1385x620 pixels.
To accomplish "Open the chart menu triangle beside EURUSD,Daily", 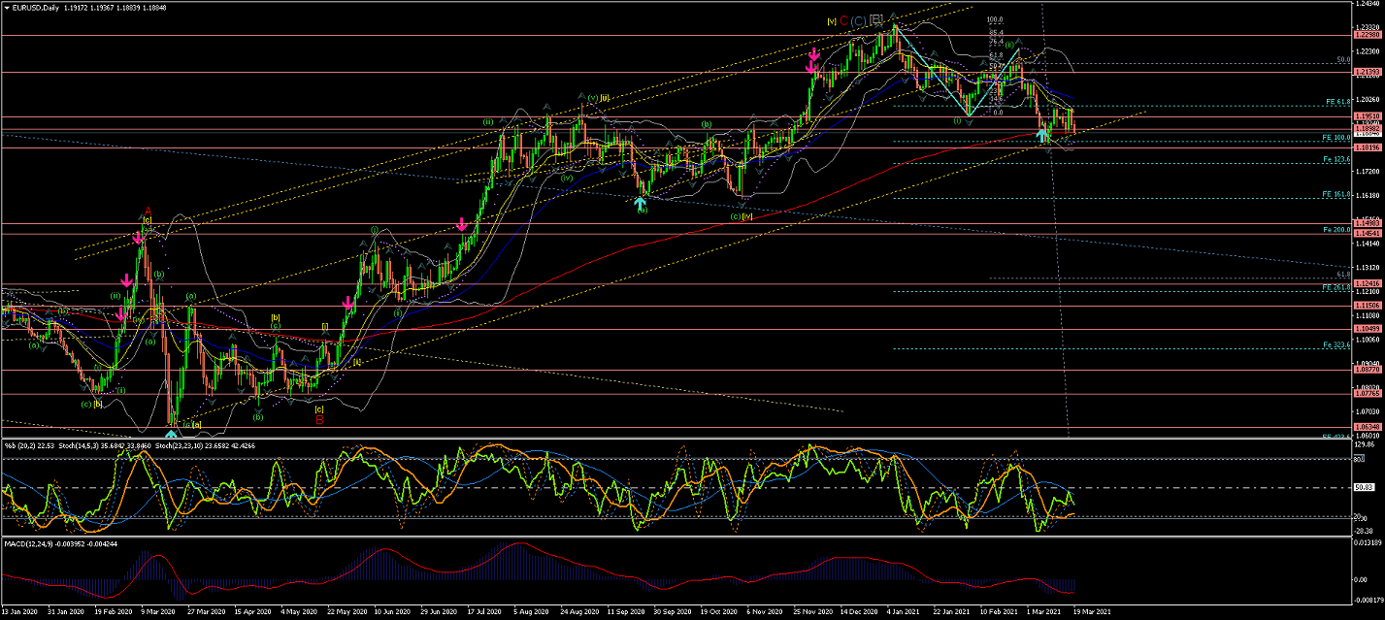I will (7, 7).
